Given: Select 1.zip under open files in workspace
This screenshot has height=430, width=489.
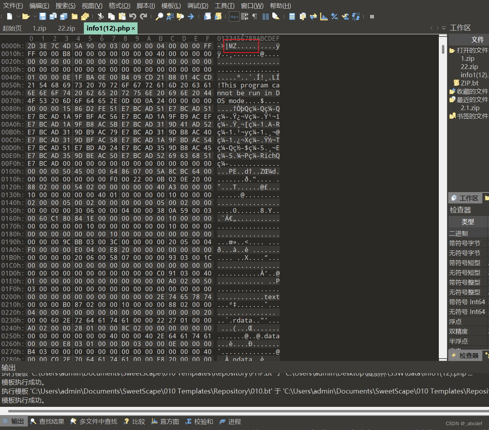Looking at the screenshot, I should pos(467,58).
